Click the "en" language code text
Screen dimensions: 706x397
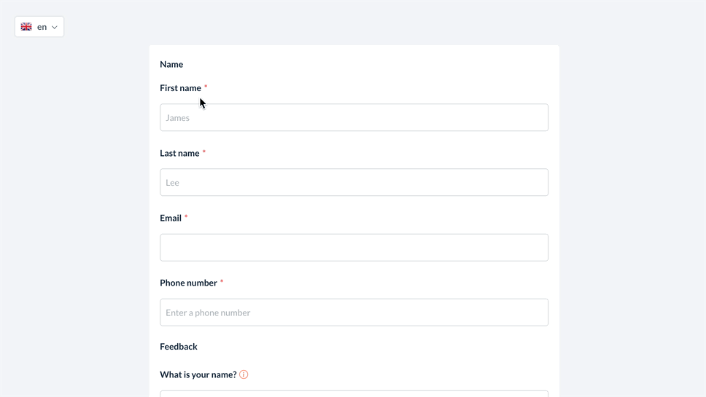point(42,27)
